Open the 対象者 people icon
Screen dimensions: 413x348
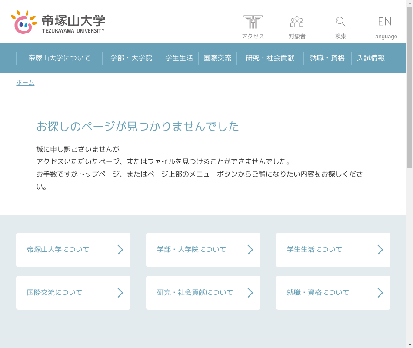click(x=297, y=22)
